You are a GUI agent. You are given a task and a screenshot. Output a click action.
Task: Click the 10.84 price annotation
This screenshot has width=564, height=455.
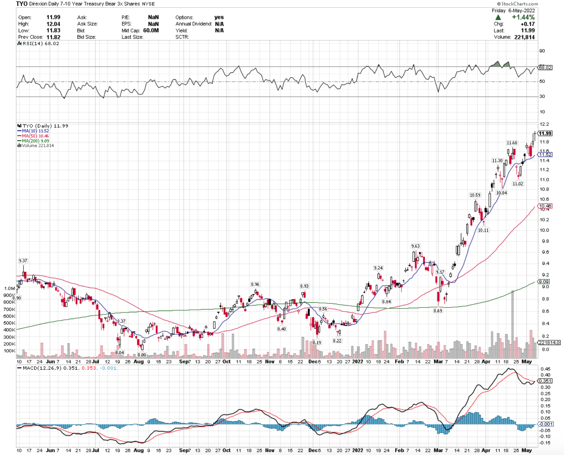click(502, 193)
